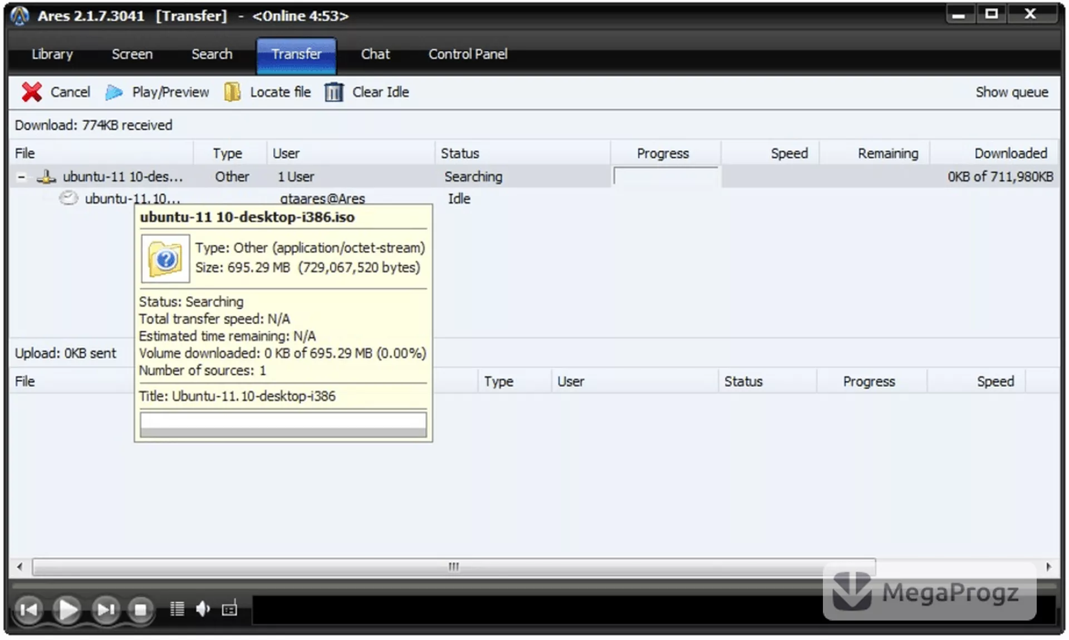Select the ubuntu-11.10... source row
The height and width of the screenshot is (640, 1069).
pos(534,198)
